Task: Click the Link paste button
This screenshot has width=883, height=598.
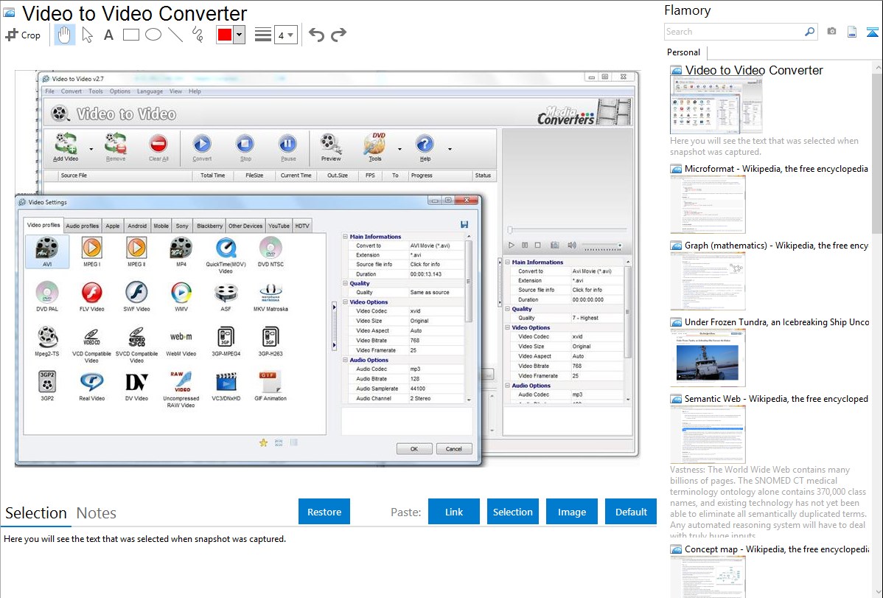Action: click(454, 512)
